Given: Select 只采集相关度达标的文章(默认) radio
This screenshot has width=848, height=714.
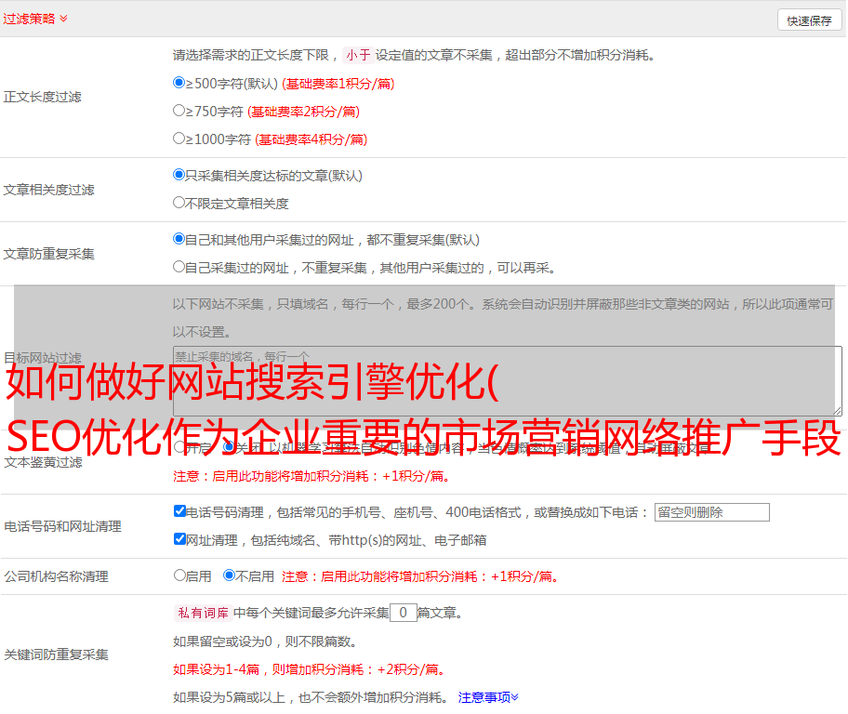Looking at the screenshot, I should click(179, 175).
